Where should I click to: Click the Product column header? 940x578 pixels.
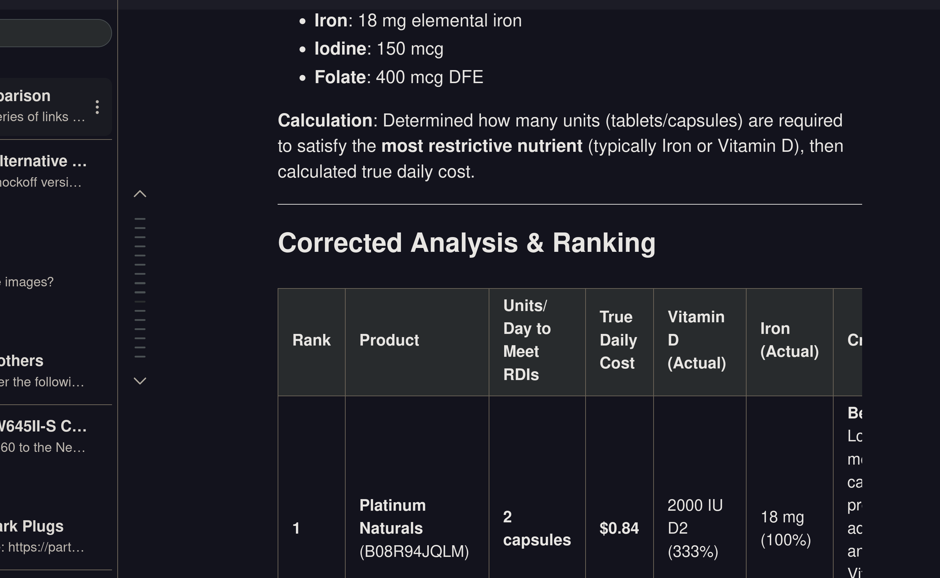click(389, 340)
